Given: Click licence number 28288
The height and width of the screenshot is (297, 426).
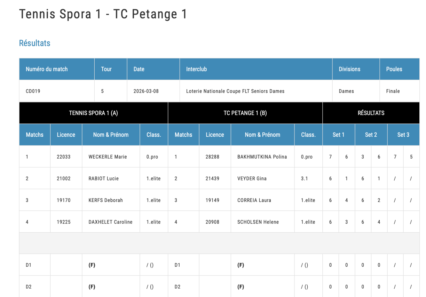Looking at the screenshot, I should click(212, 157).
